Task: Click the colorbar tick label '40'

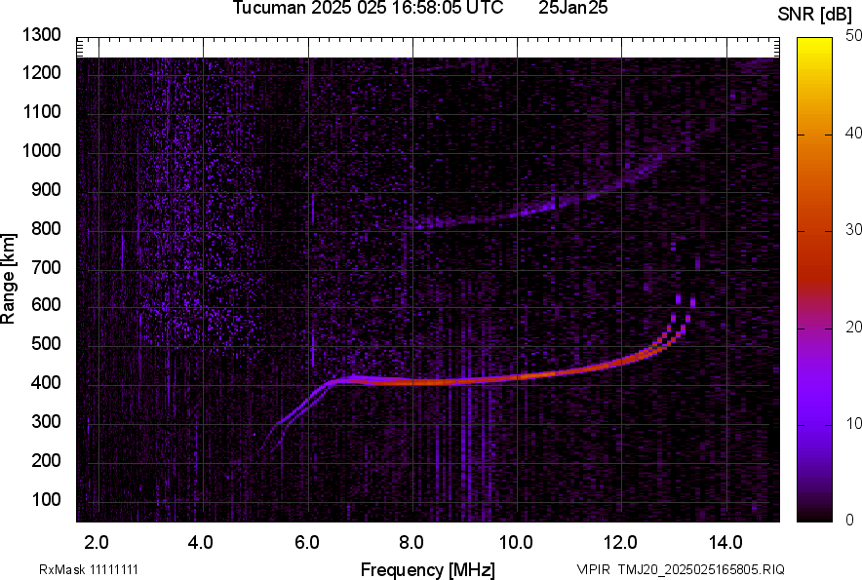Action: coord(853,133)
